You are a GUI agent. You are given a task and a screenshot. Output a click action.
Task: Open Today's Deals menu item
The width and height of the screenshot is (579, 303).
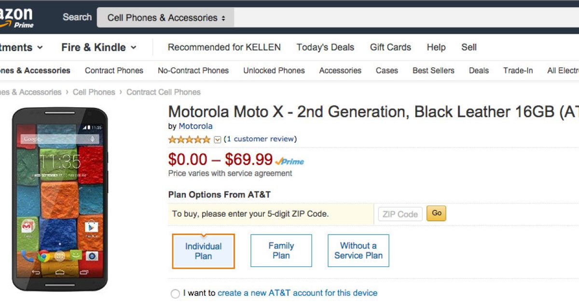tap(325, 47)
